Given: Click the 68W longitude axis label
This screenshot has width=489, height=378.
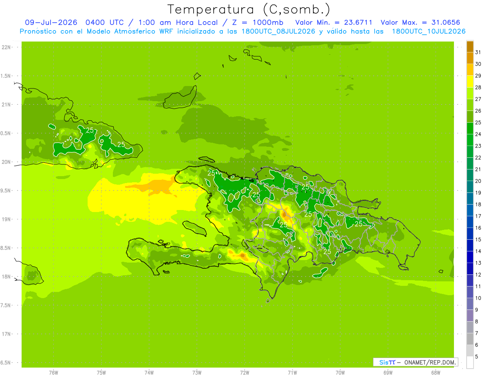Looking at the screenshot, I should (x=436, y=372).
